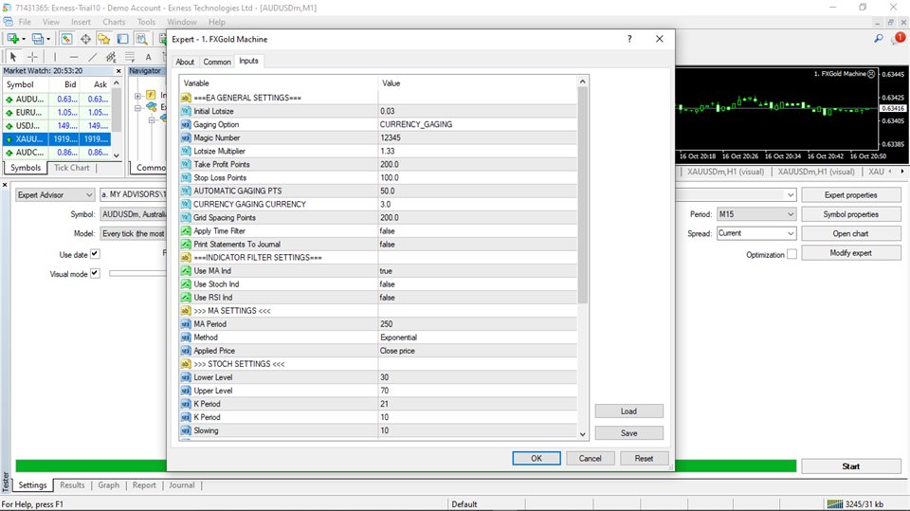Click the CURRENCY_GAGING value cell
Screen dimensions: 910x511
click(x=477, y=124)
